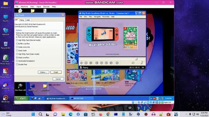
Task: Select Stack overflow crash option
Action: [23, 58]
